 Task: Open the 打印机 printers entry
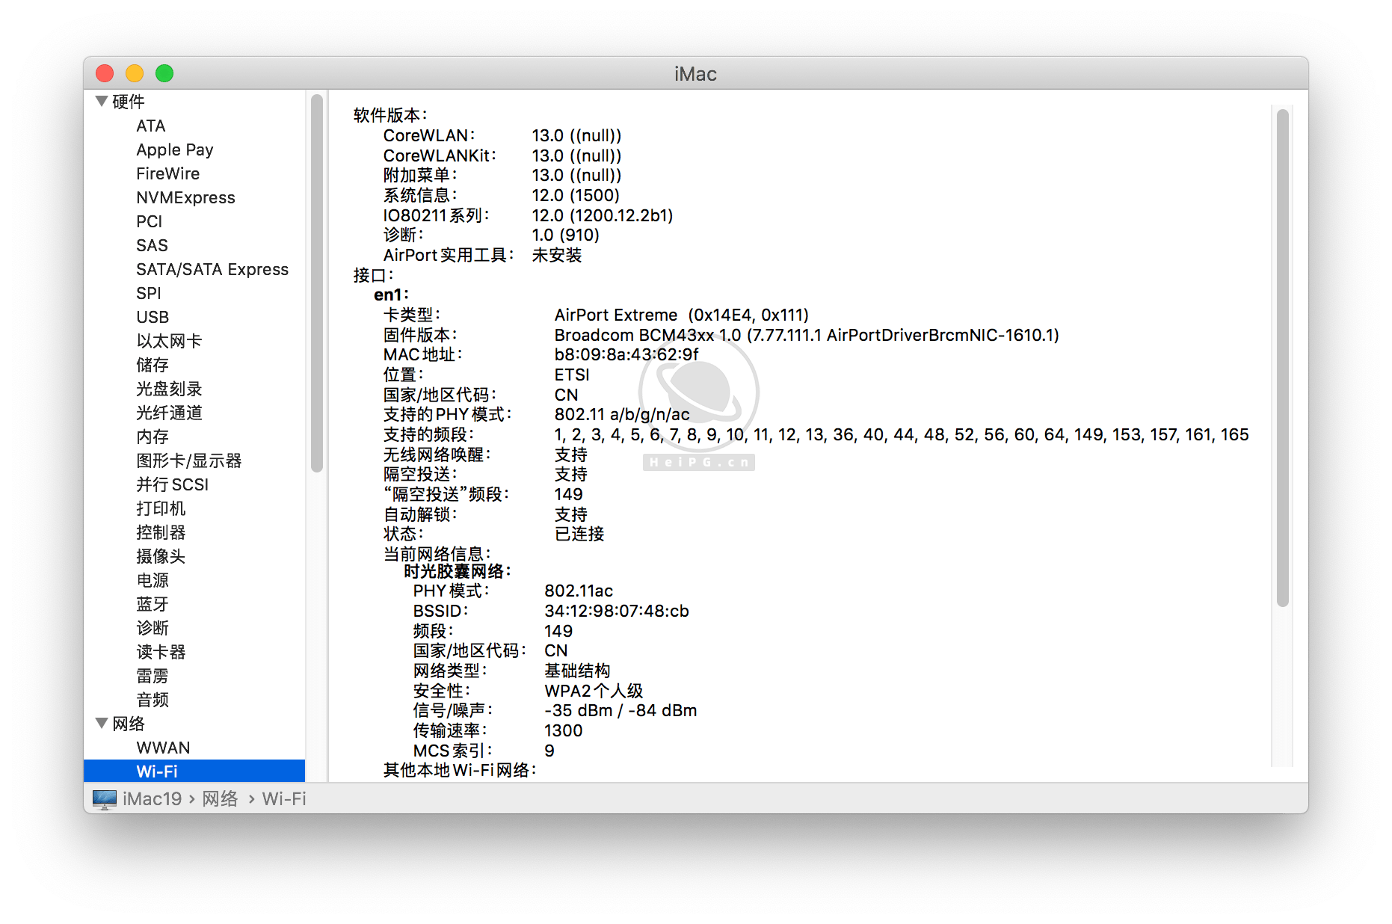pos(161,508)
